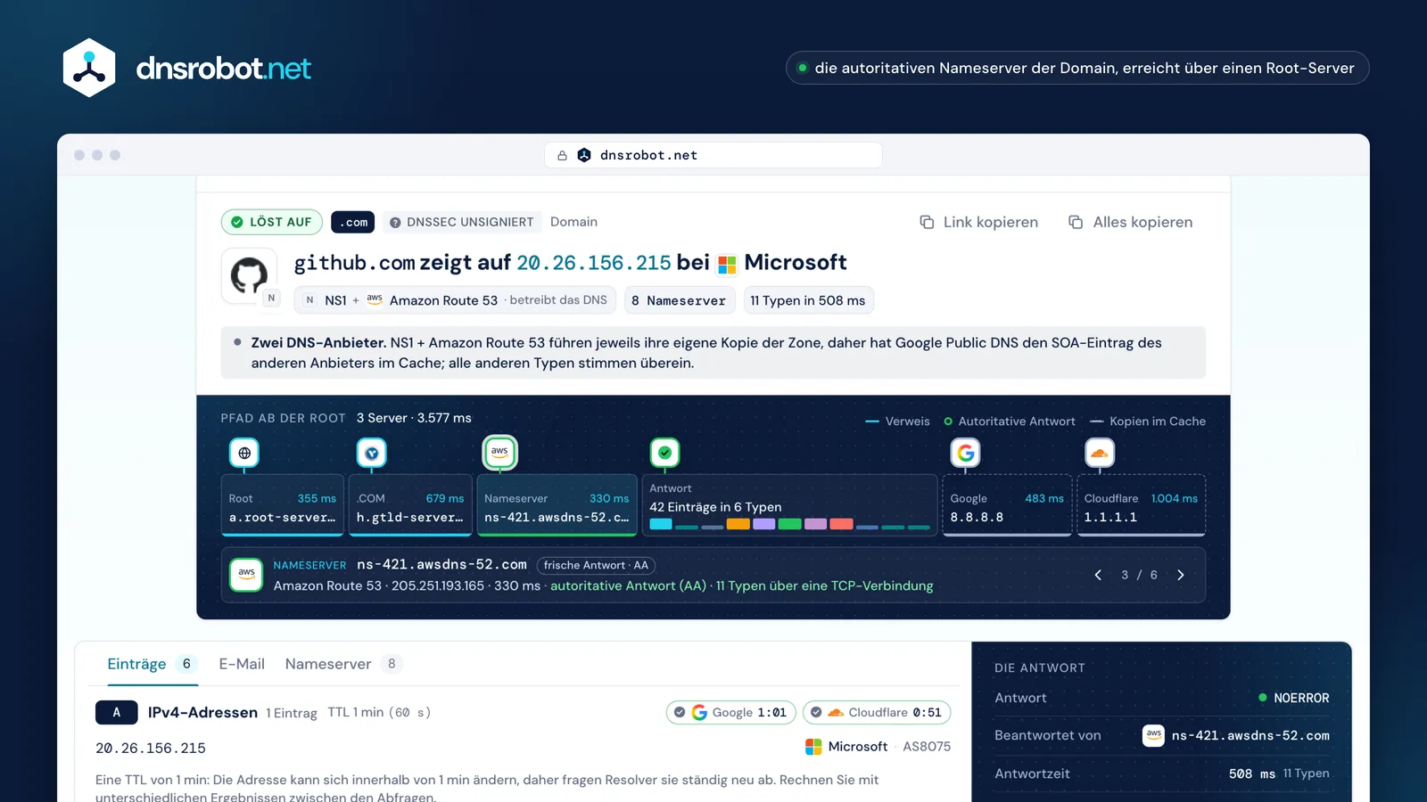The width and height of the screenshot is (1427, 802).
Task: Switch to the E-Mail tab
Action: point(242,664)
